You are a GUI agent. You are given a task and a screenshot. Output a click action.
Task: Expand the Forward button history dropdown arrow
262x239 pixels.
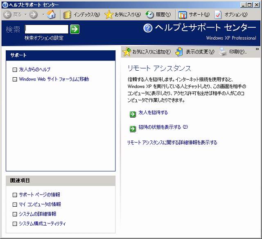[x=43, y=15]
